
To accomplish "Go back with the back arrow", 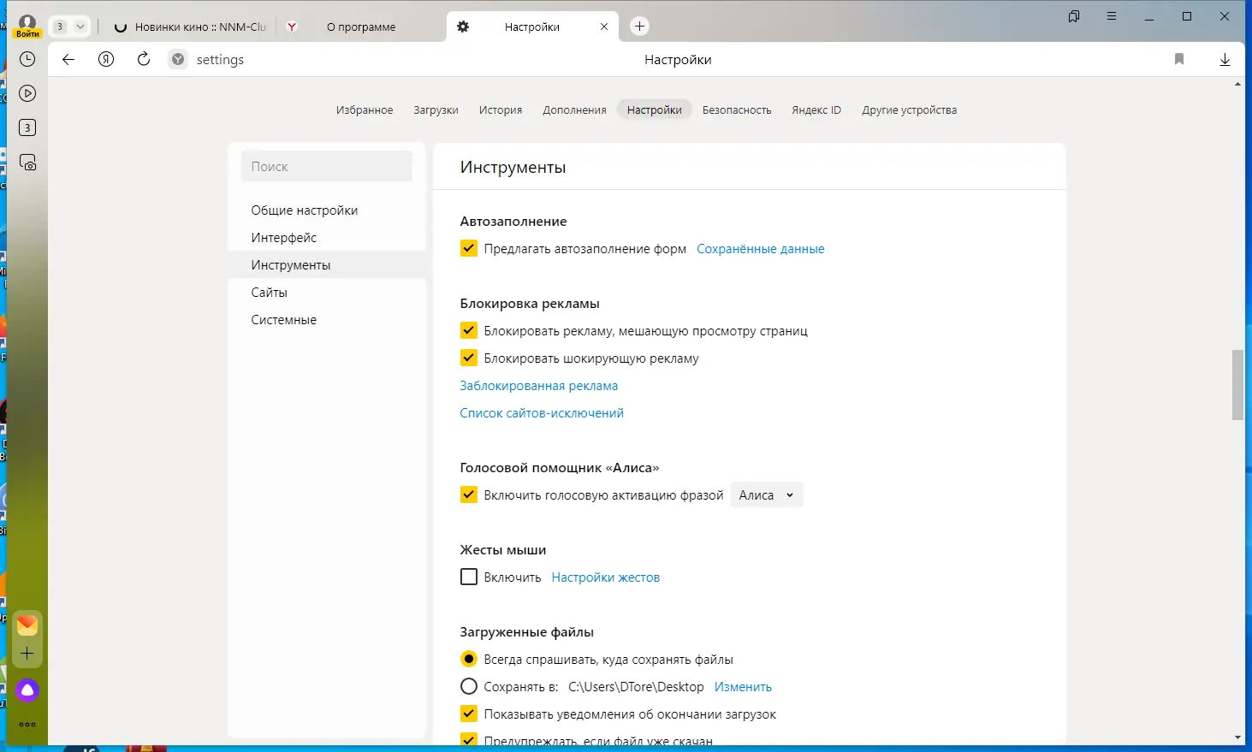I will tap(68, 59).
